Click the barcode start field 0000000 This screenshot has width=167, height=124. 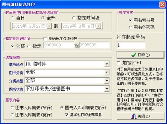pos(59,45)
